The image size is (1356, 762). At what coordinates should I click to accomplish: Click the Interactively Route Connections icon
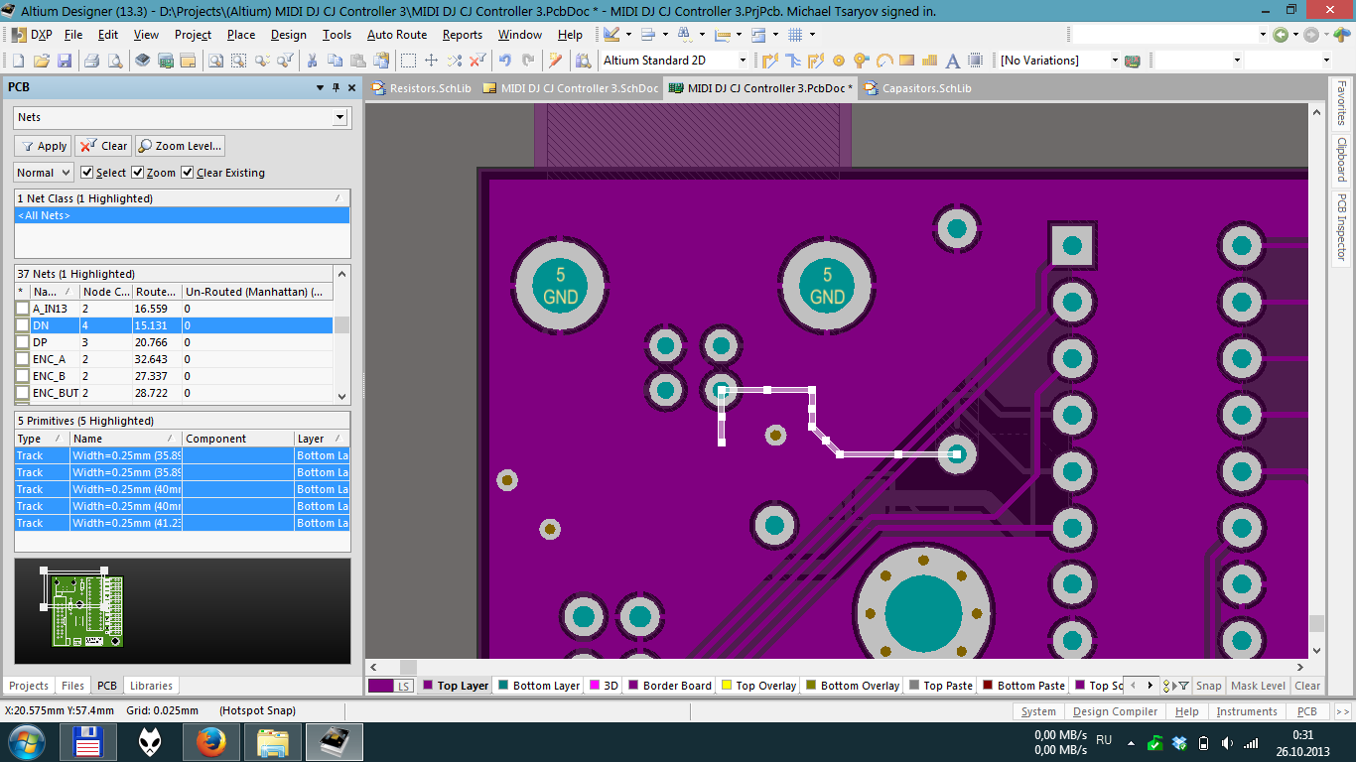[x=769, y=61]
